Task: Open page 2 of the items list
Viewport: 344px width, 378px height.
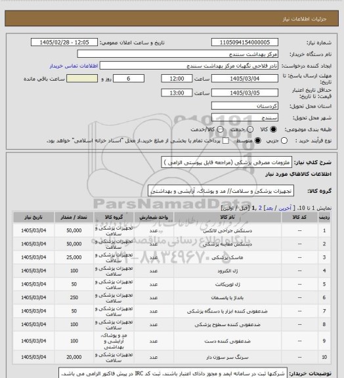Action: pos(260,208)
